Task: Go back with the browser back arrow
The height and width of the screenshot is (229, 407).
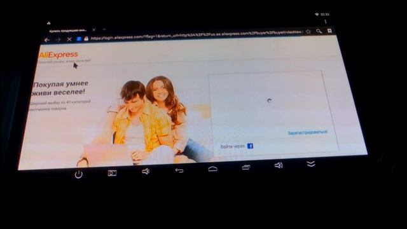Action: [x=46, y=40]
